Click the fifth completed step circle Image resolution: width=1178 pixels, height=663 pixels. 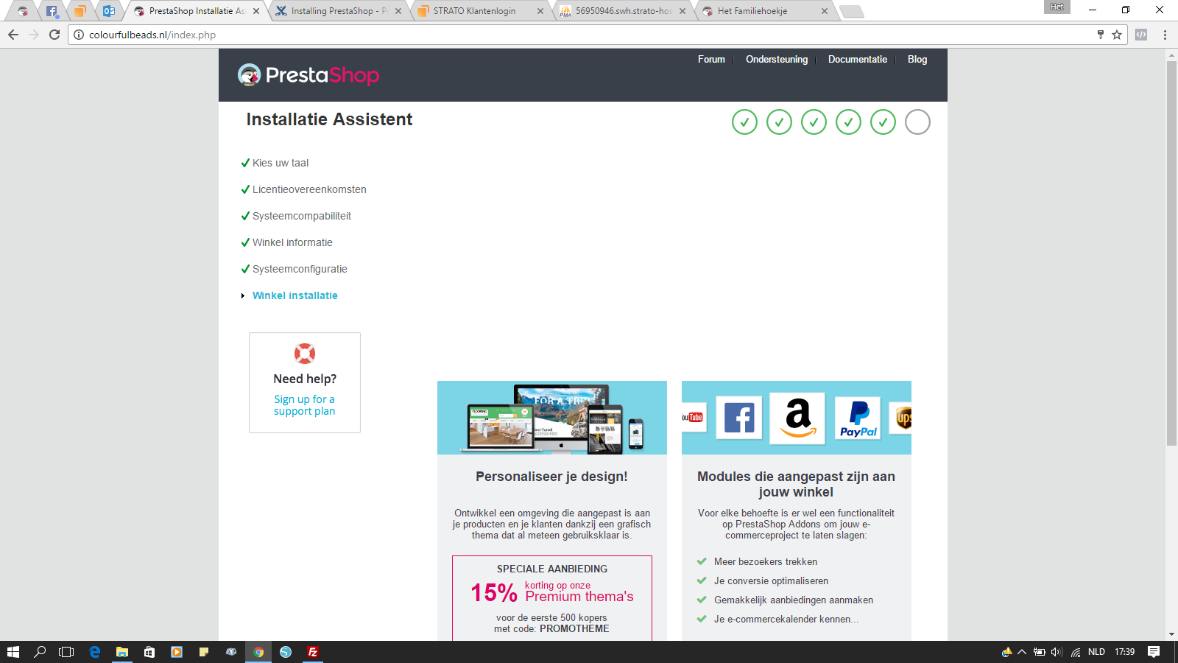(883, 122)
